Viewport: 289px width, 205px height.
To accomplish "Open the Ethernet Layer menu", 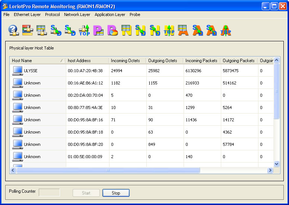I will tap(27, 15).
